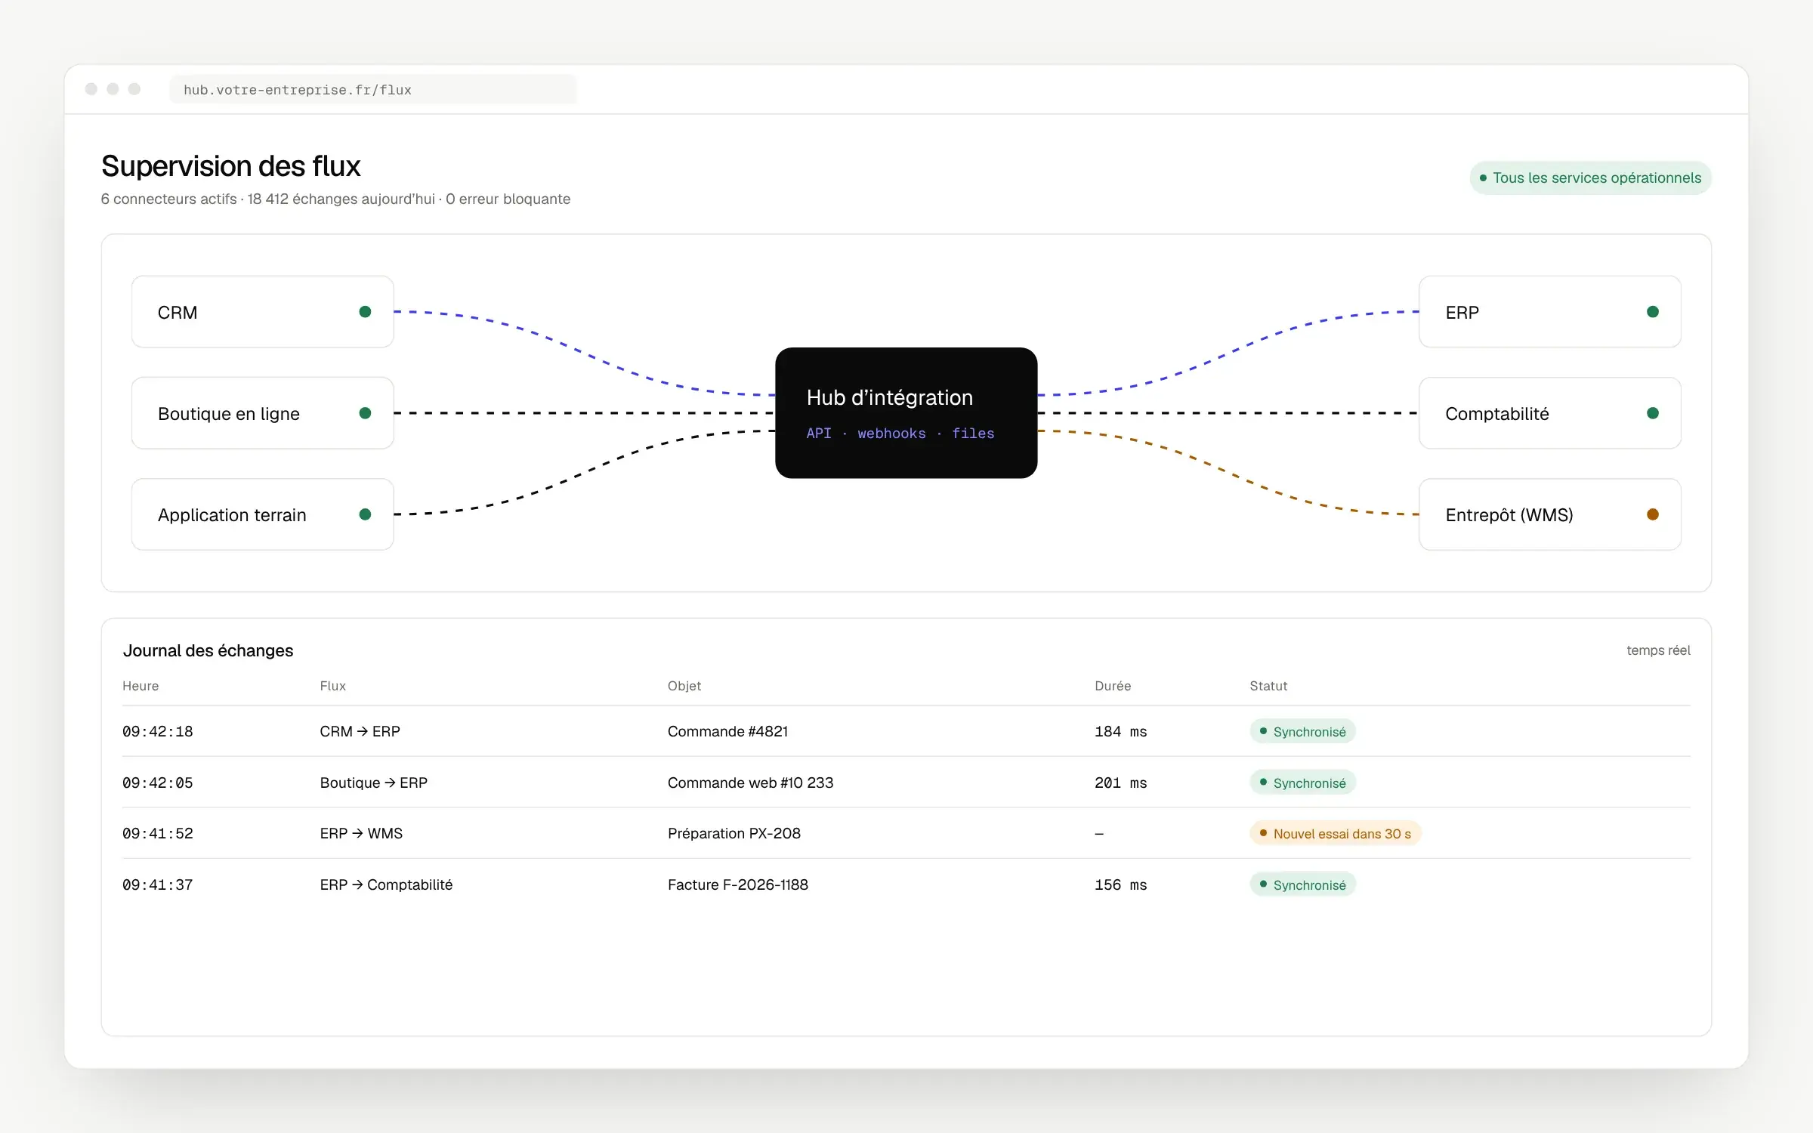Click the orange Entrepôt (WMS) warning dot
This screenshot has width=1813, height=1133.
click(1653, 514)
